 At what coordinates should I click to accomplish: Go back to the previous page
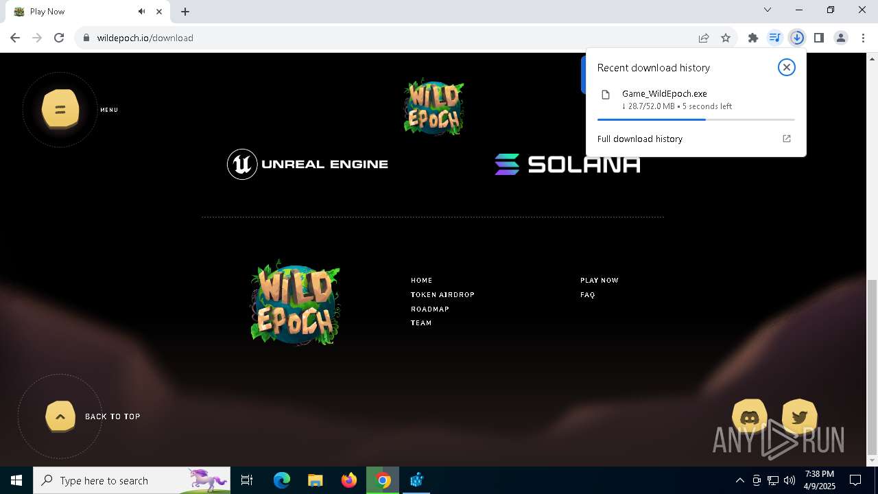click(x=15, y=38)
